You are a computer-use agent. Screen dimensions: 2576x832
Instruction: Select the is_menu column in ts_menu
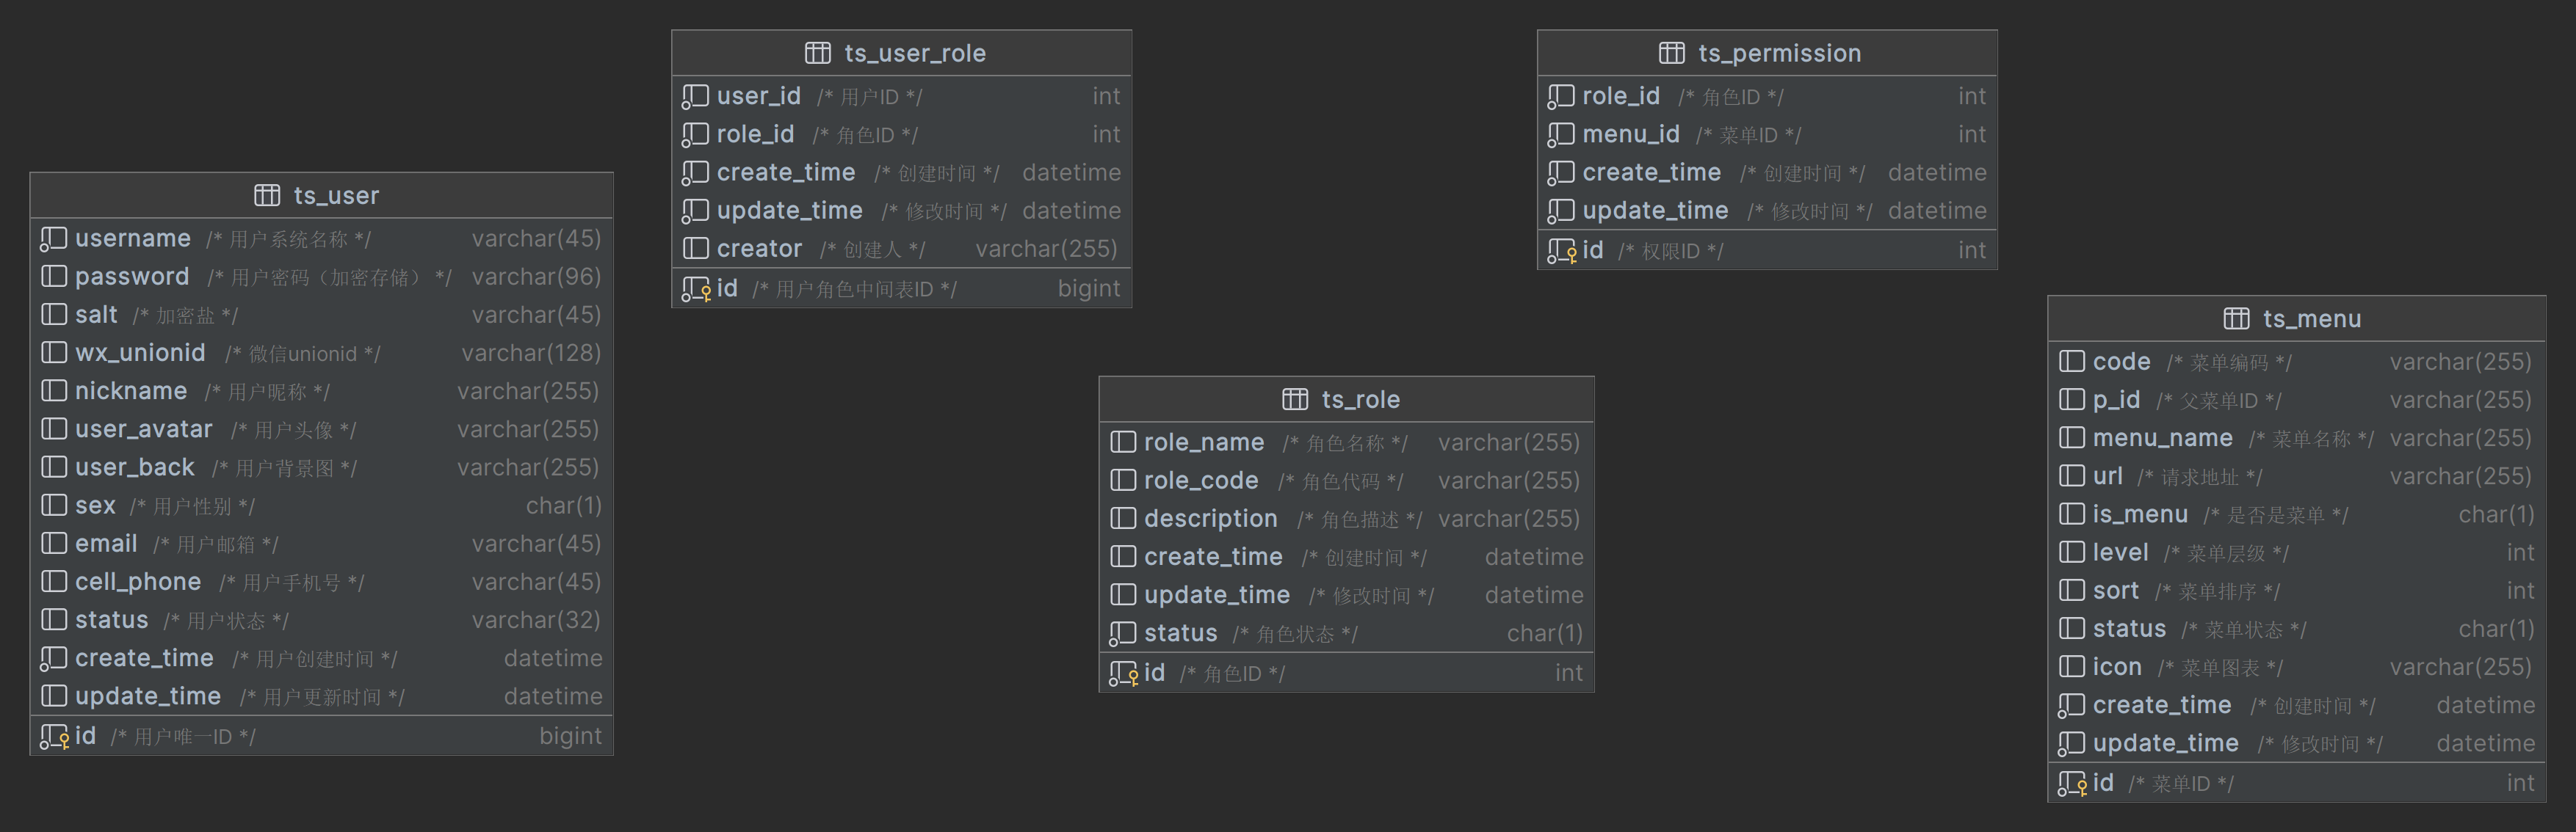2139,514
